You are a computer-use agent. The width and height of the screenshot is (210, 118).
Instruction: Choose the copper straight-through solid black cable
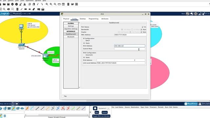pyautogui.click(x=37, y=108)
